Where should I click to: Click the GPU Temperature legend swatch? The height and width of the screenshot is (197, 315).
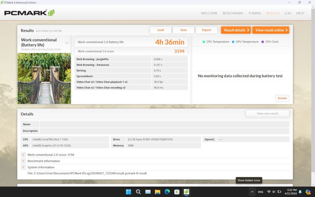[x=233, y=42]
